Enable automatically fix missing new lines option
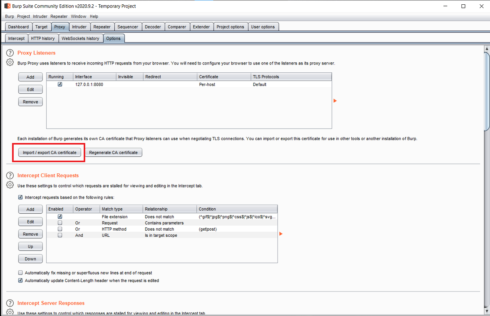This screenshot has width=490, height=316. pos(21,273)
